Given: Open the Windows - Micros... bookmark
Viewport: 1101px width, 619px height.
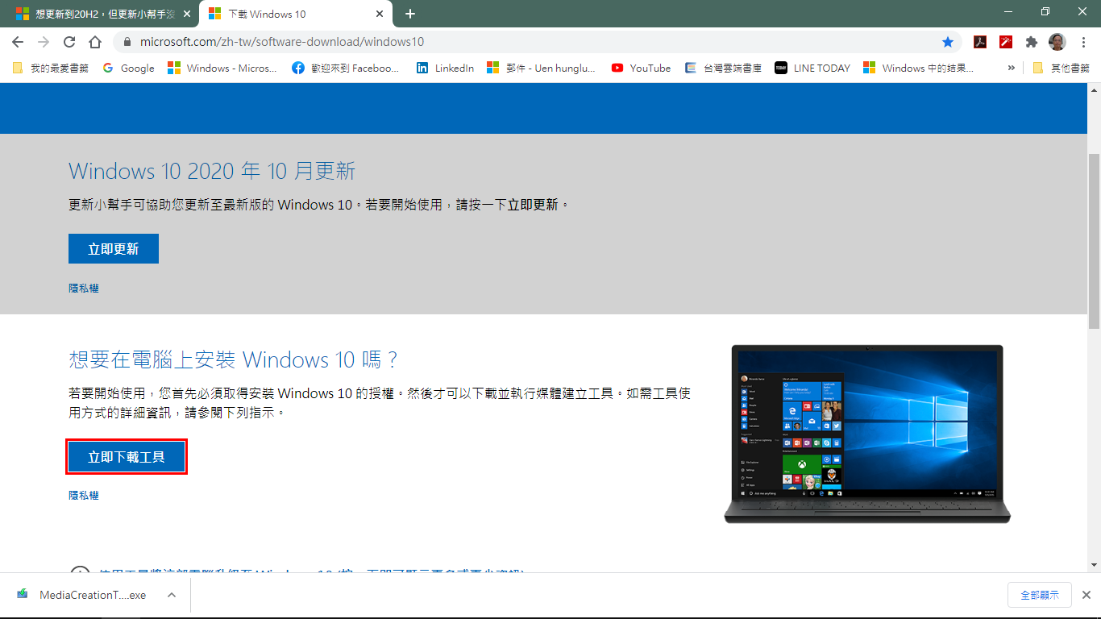Looking at the screenshot, I should pyautogui.click(x=222, y=68).
